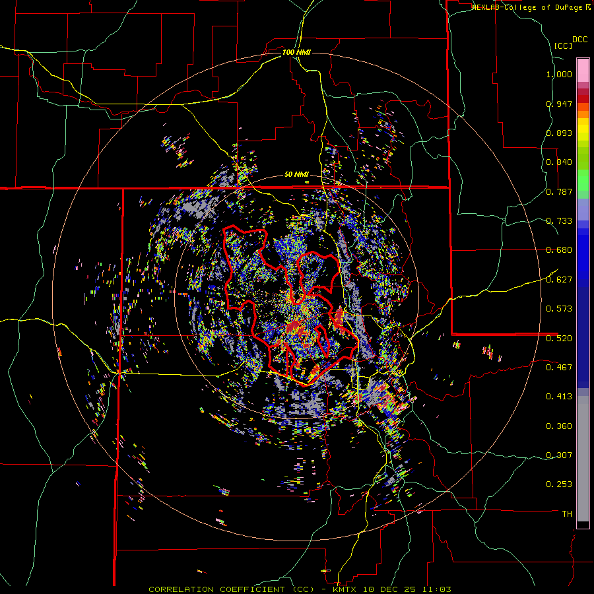Screen dimensions: 594x594
Task: Click the 0.573 legend value
Action: click(x=559, y=309)
